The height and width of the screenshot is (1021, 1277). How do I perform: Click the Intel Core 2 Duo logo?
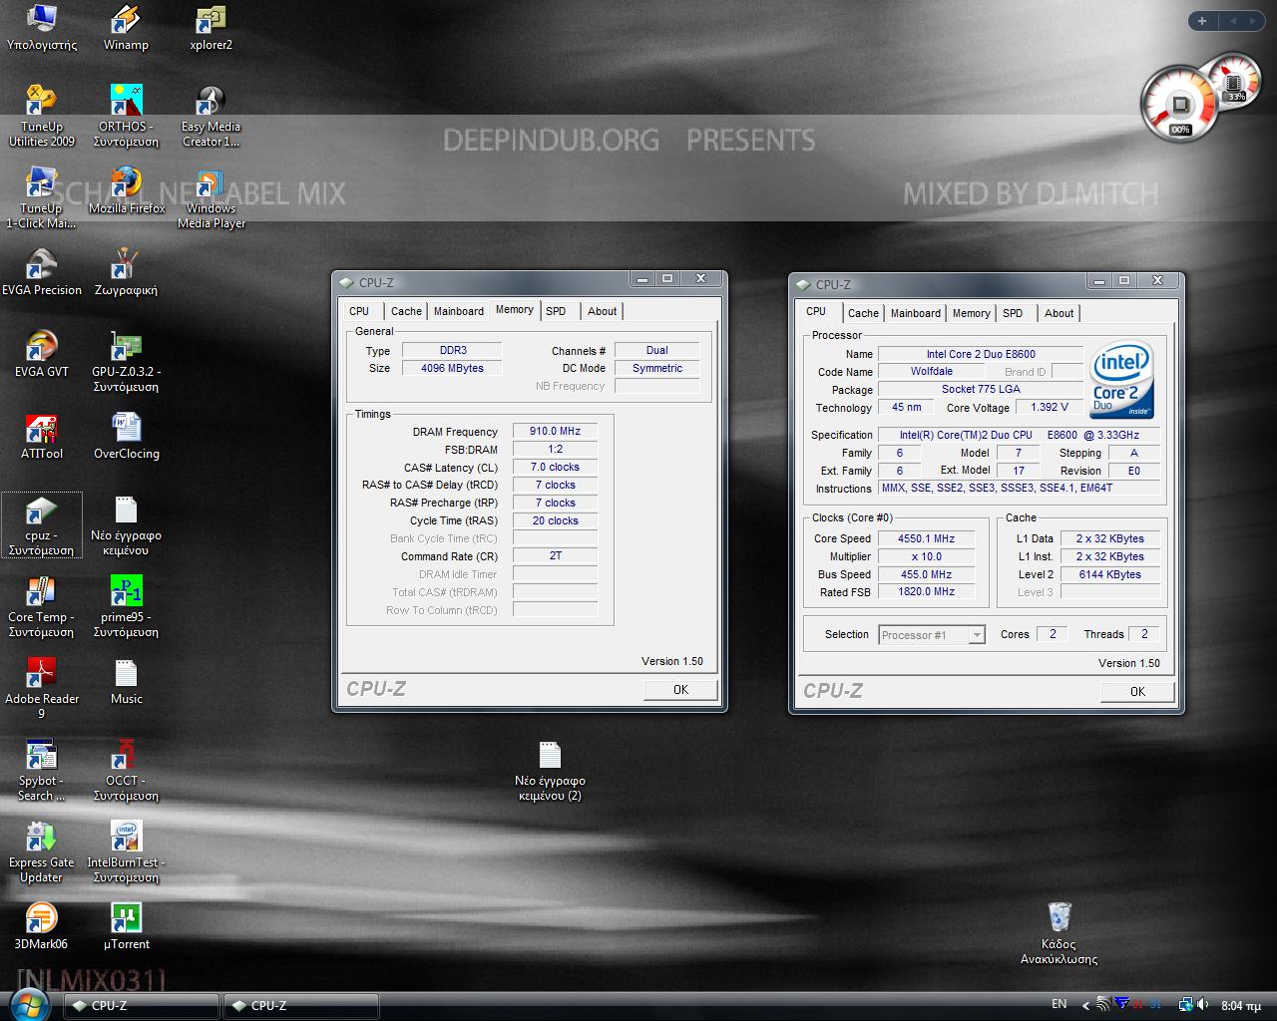(x=1121, y=380)
